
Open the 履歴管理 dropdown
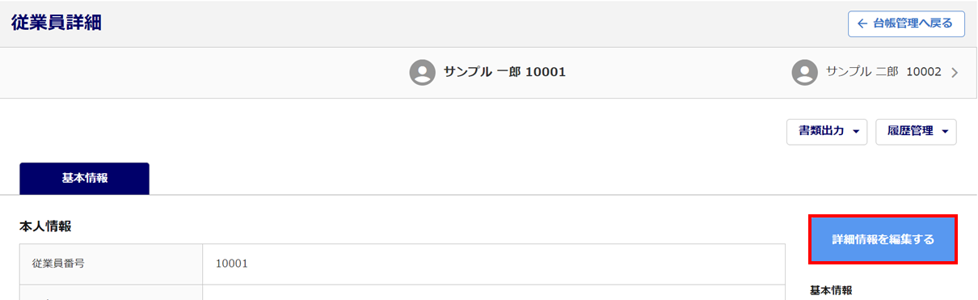click(916, 132)
